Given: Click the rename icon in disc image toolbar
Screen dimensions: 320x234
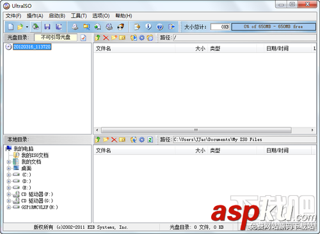Looking at the screenshot, I should [122, 38].
